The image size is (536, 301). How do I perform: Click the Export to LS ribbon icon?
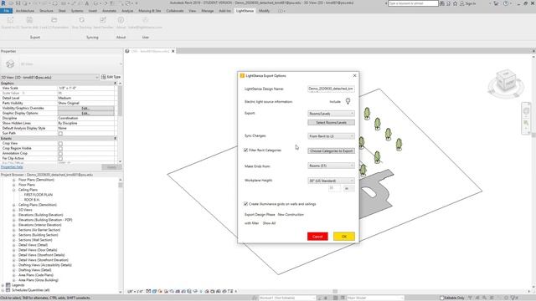[x=11, y=20]
